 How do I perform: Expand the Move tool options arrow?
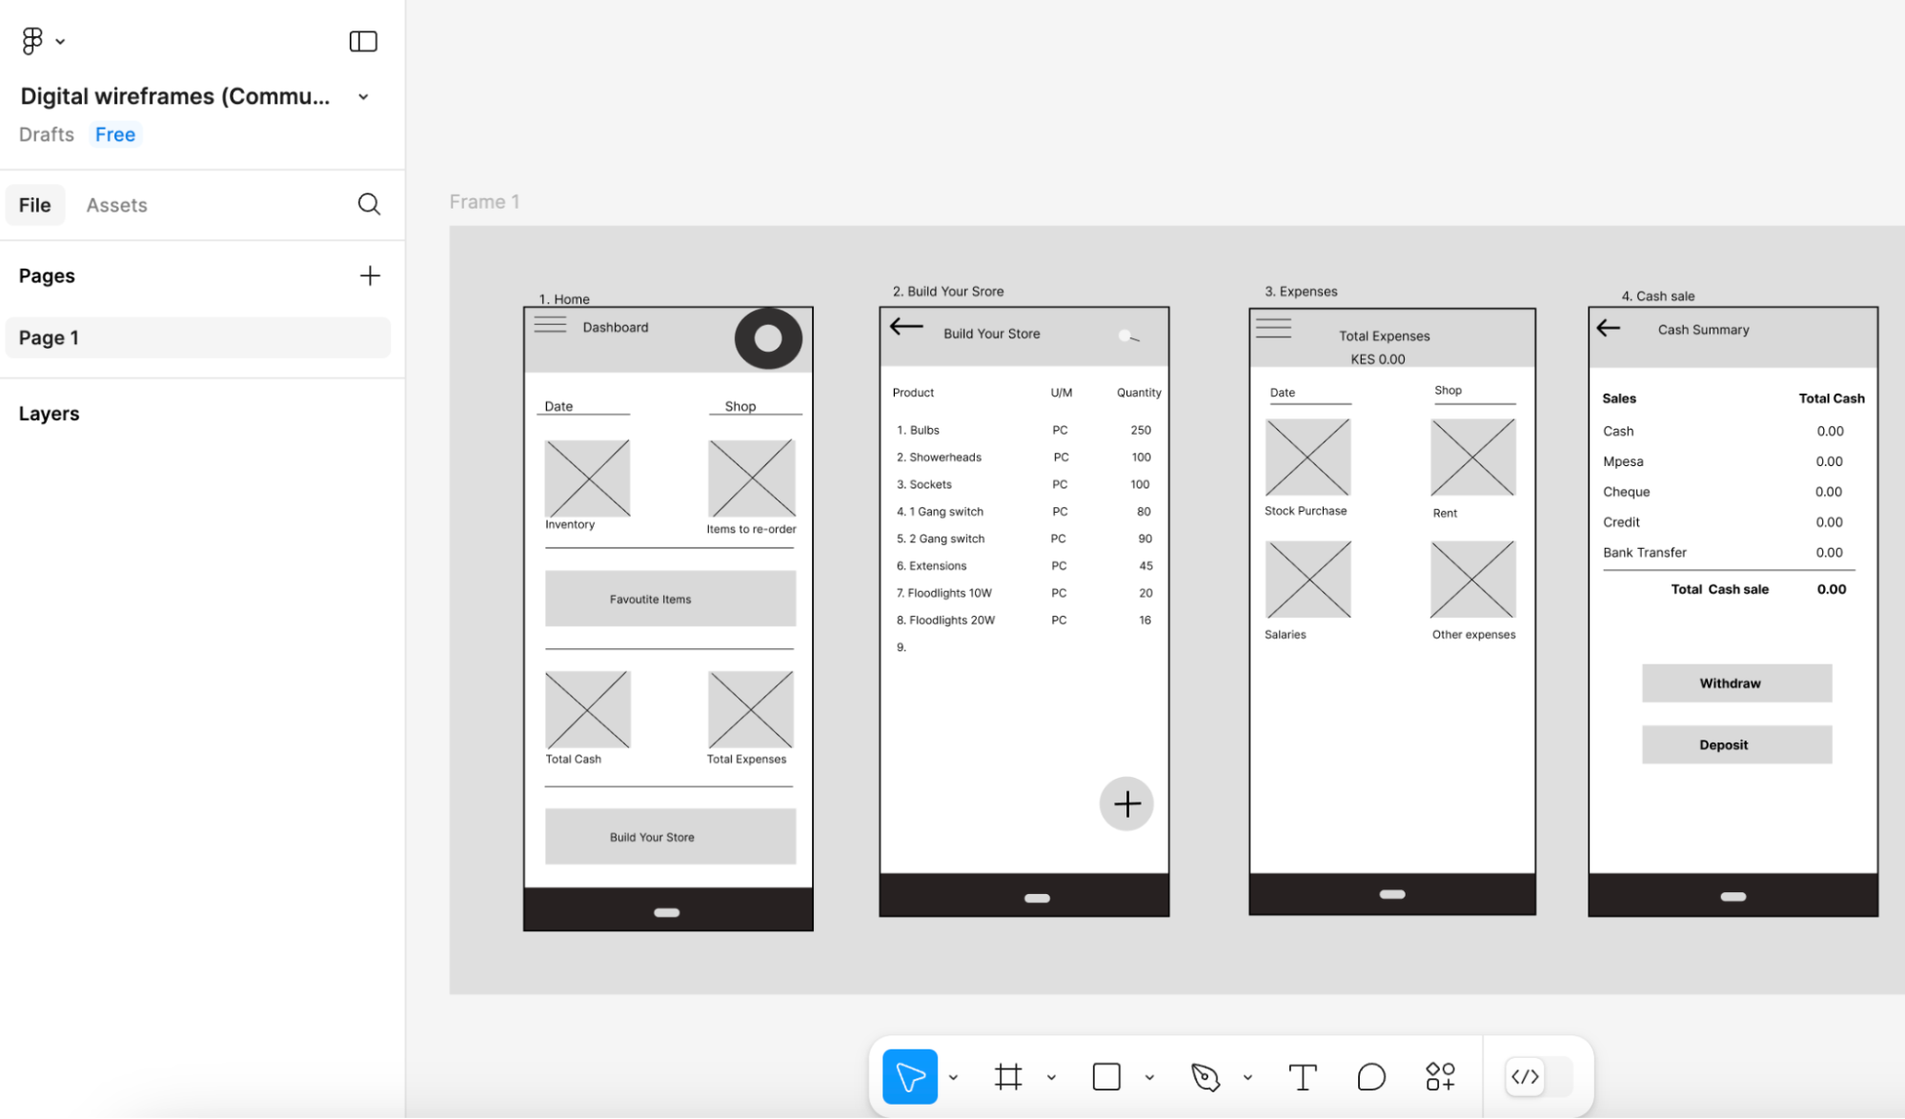[x=953, y=1078]
